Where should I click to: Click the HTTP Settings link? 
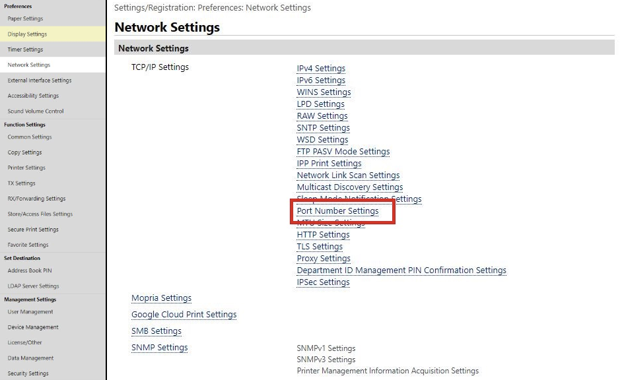(323, 235)
